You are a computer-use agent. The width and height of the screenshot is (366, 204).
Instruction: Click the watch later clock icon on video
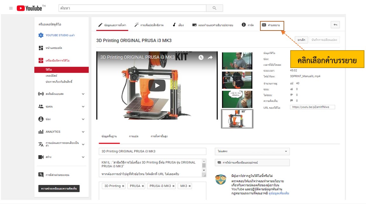coord(201,58)
